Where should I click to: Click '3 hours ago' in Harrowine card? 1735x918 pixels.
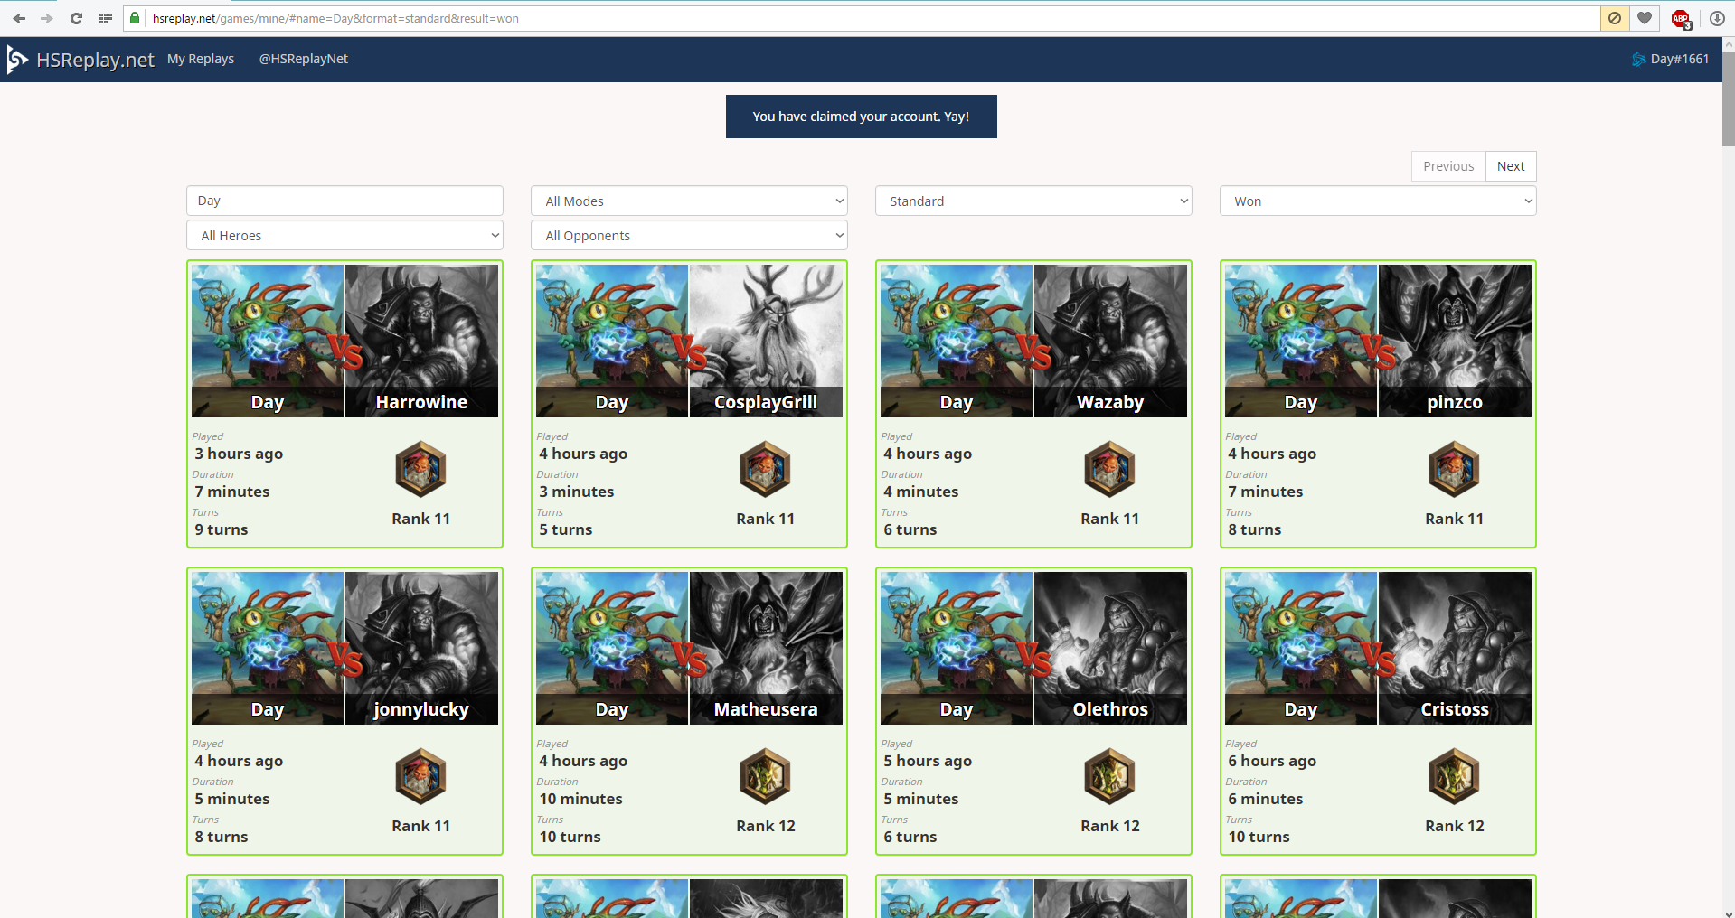pos(239,454)
